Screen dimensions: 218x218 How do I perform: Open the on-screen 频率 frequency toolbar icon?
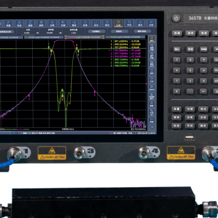click(x=41, y=23)
